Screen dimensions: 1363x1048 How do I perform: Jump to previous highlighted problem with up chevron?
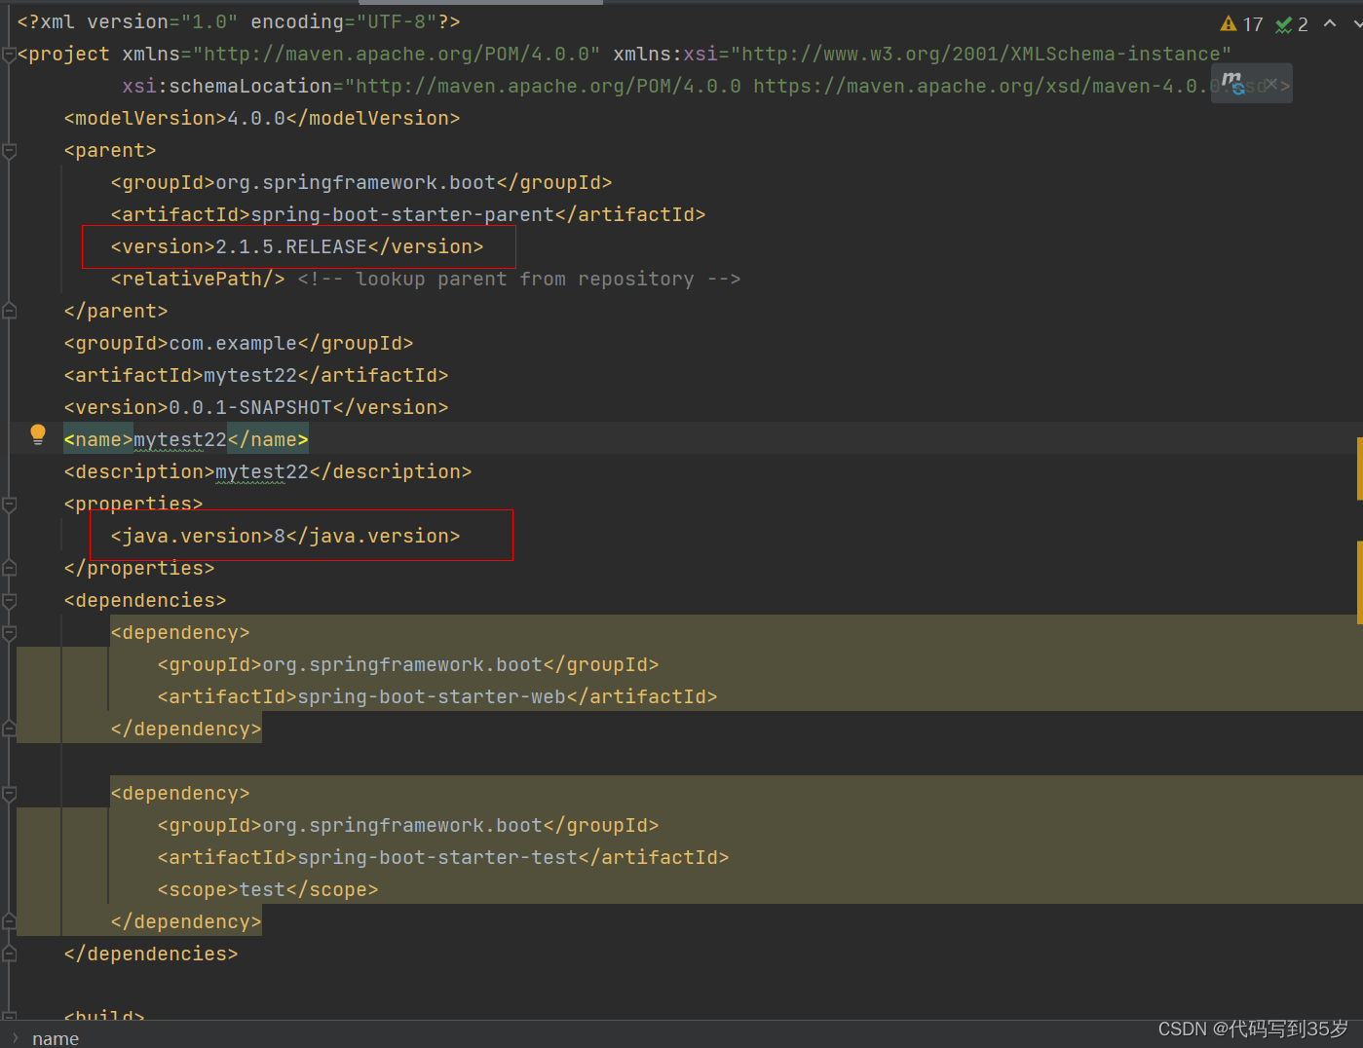click(1330, 23)
